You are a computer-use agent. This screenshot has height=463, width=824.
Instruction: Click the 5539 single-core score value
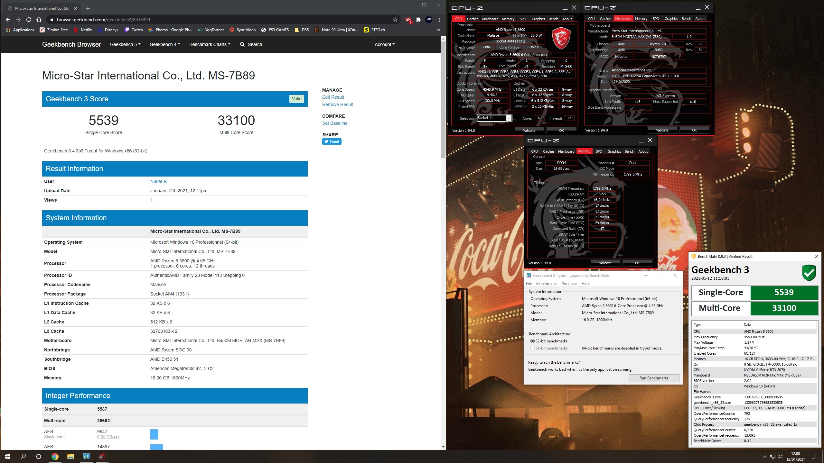coord(104,121)
